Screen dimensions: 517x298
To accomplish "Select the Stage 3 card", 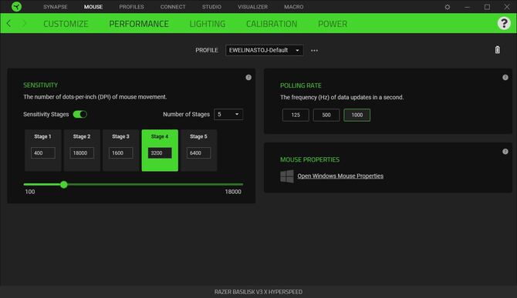I will pos(120,150).
